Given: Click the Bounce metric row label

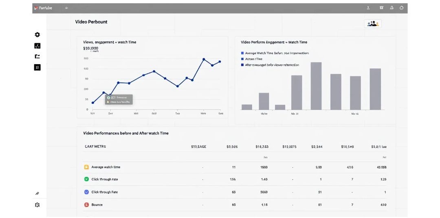Looking at the screenshot, I should tap(97, 205).
